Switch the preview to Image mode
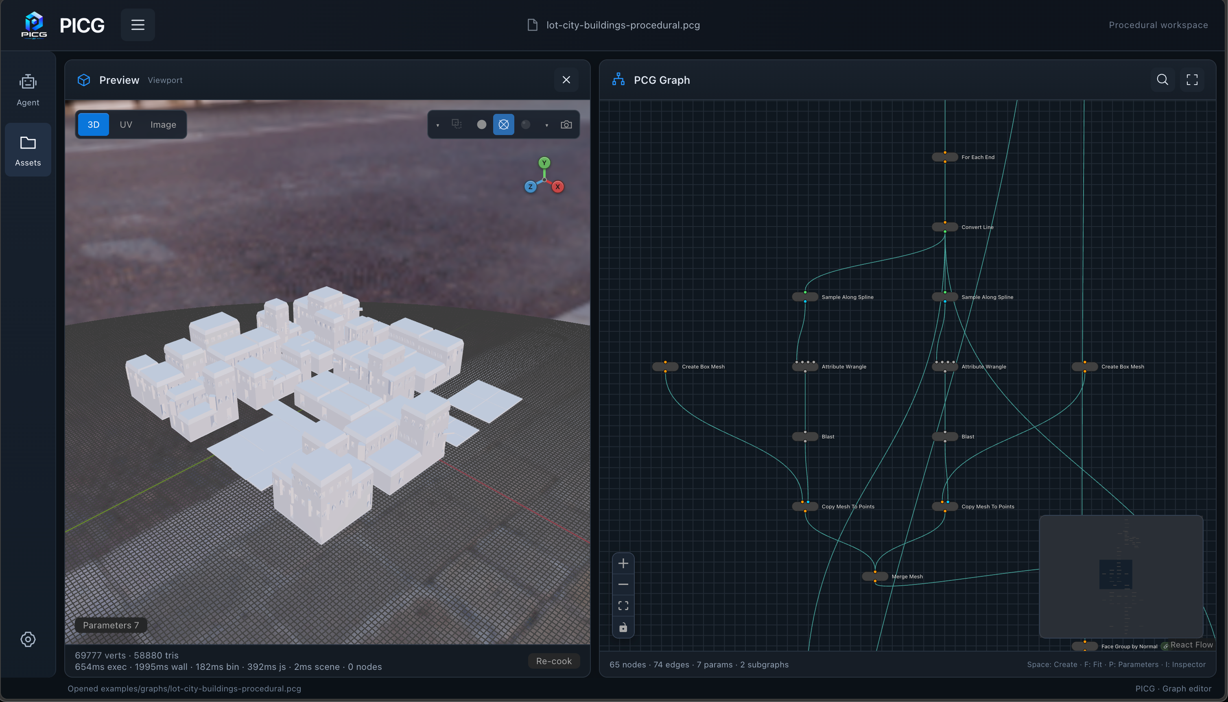The height and width of the screenshot is (702, 1228). point(164,124)
